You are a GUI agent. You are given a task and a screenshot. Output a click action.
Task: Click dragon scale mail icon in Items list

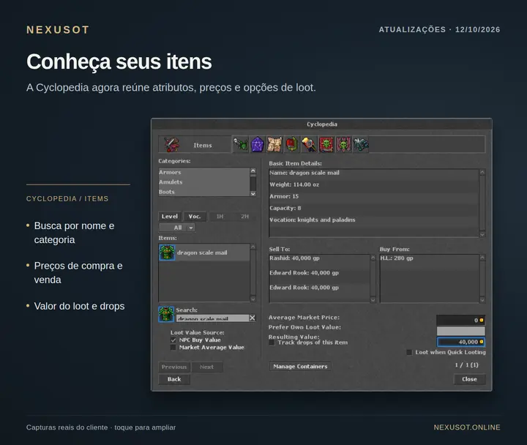click(x=167, y=253)
